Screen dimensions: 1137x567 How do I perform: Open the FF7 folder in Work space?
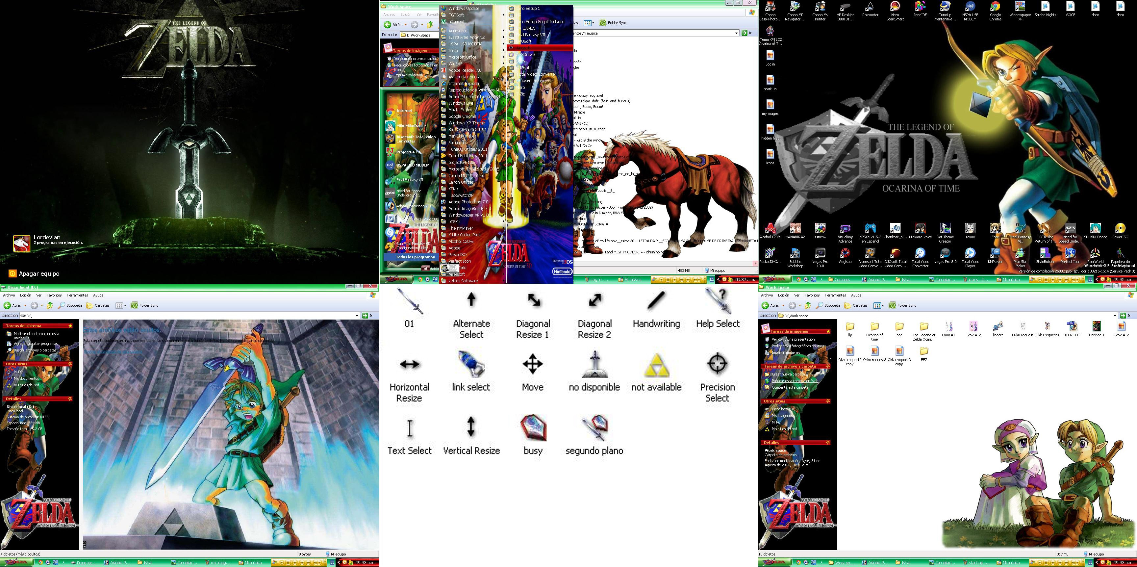pyautogui.click(x=924, y=354)
